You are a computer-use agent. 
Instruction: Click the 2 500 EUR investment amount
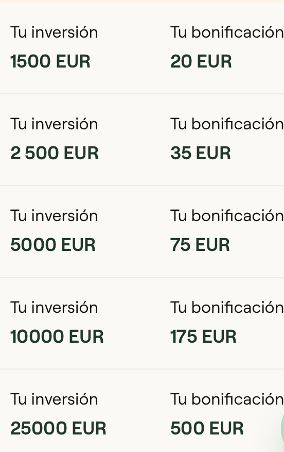[x=55, y=153]
